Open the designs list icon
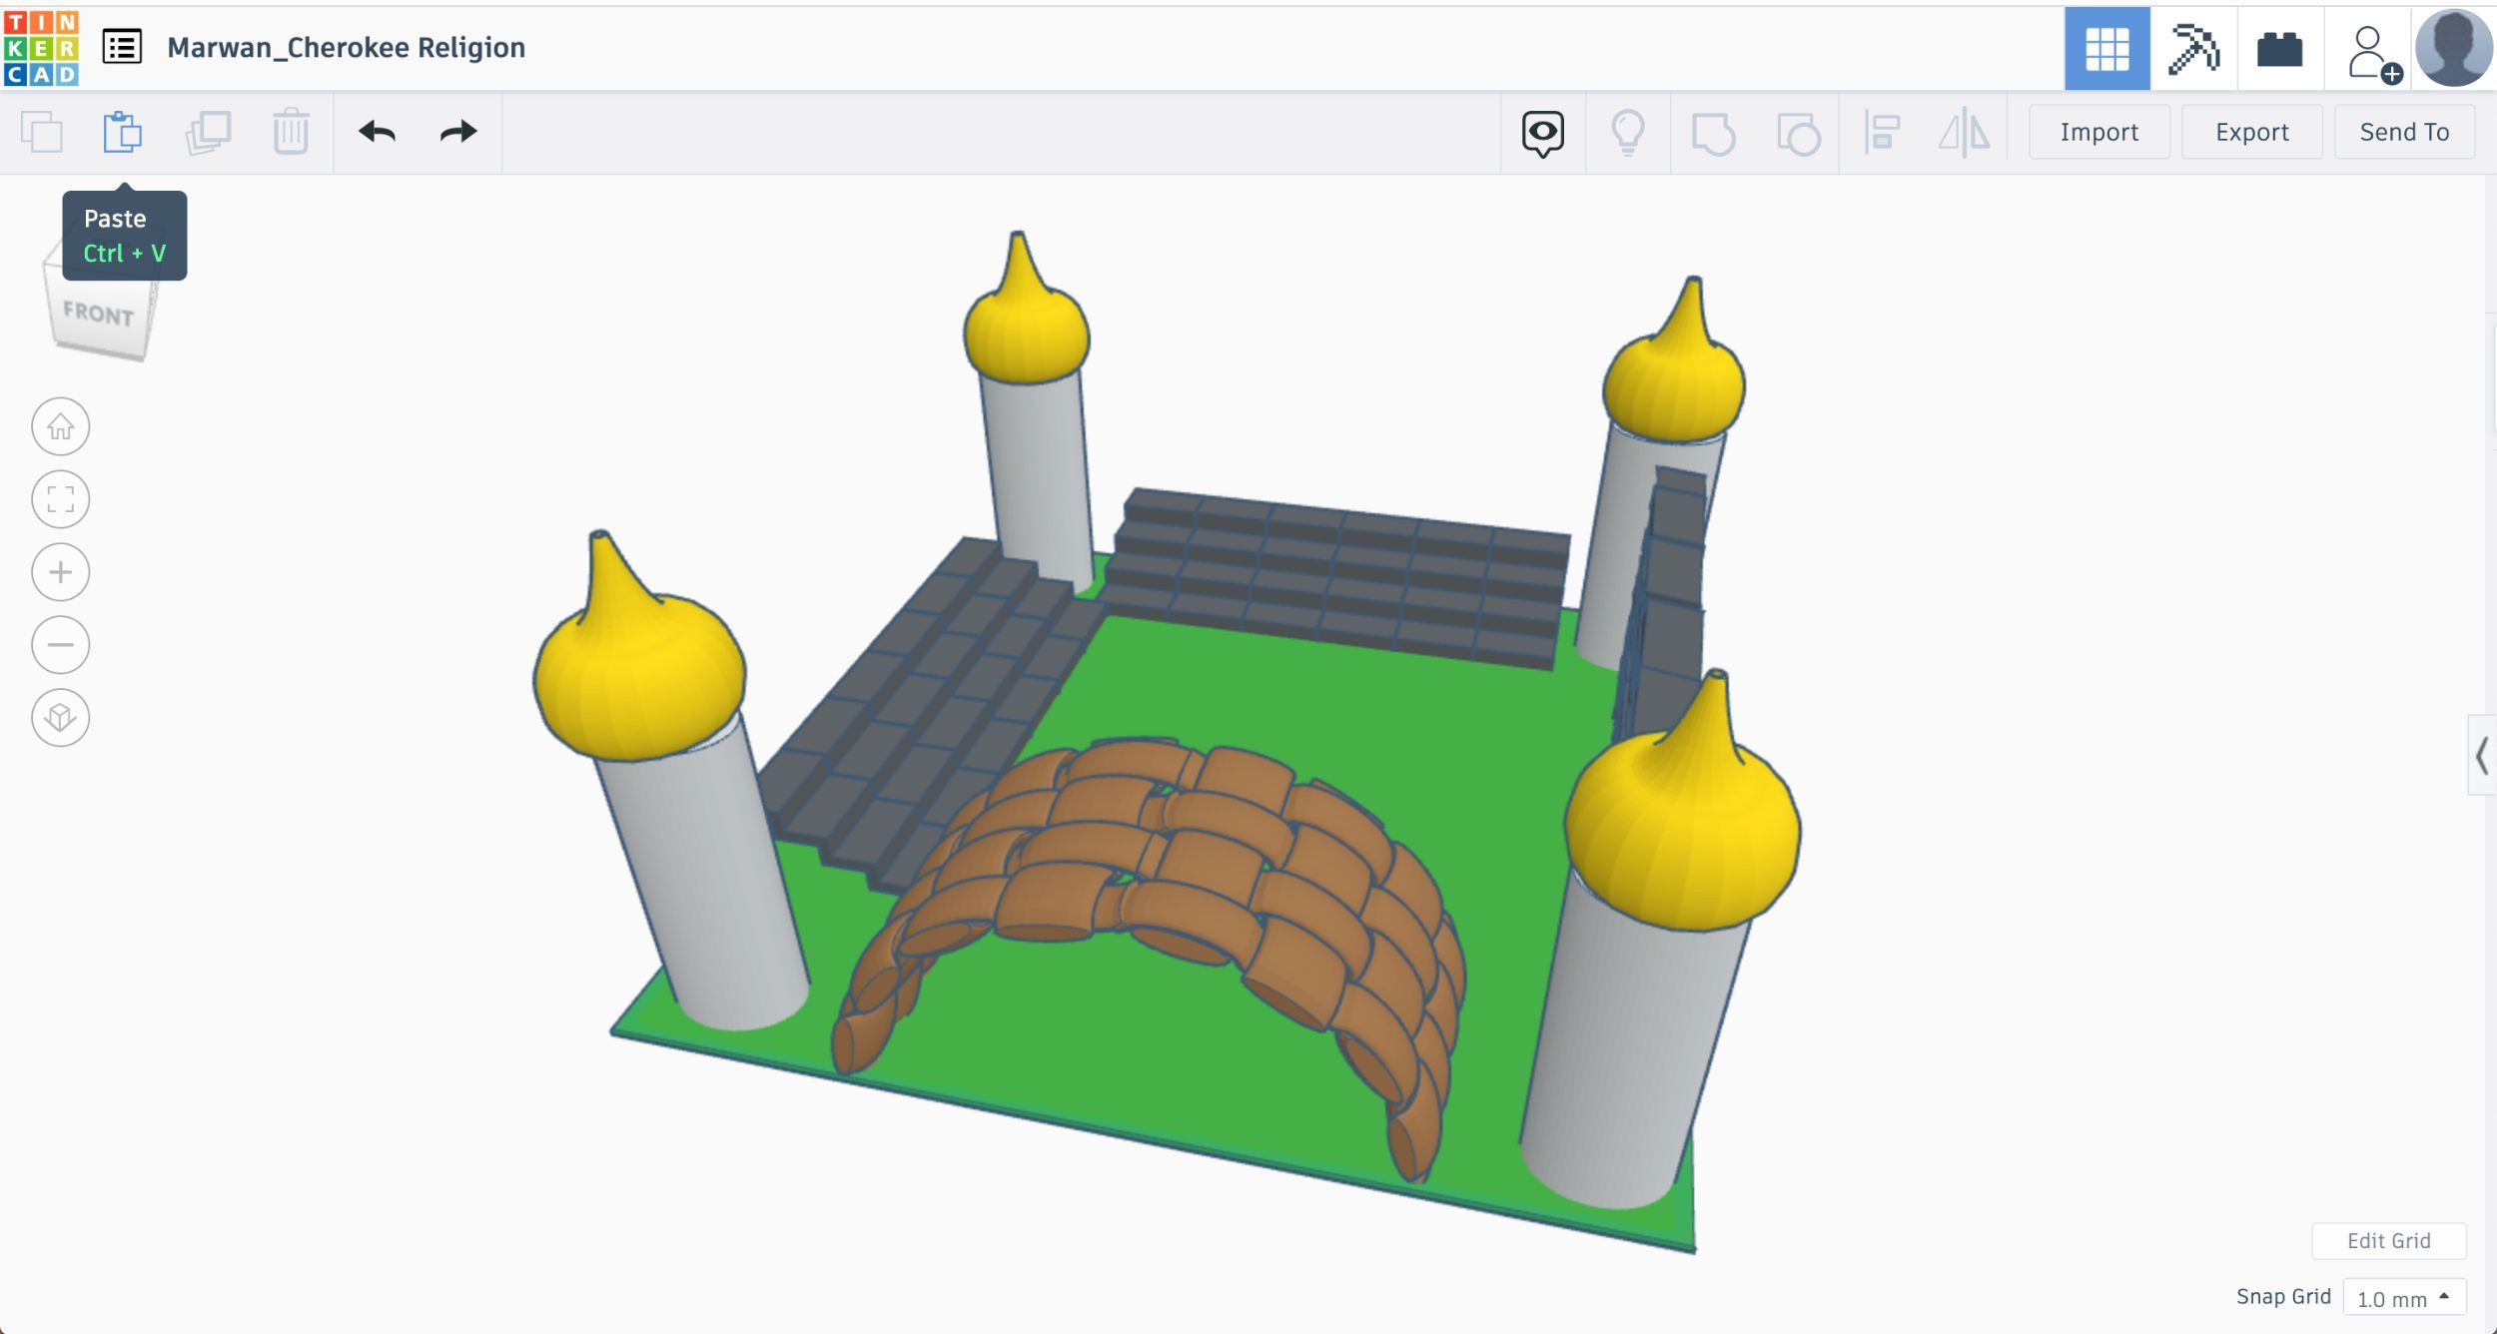Screen dimensions: 2497x1334 click(x=122, y=47)
